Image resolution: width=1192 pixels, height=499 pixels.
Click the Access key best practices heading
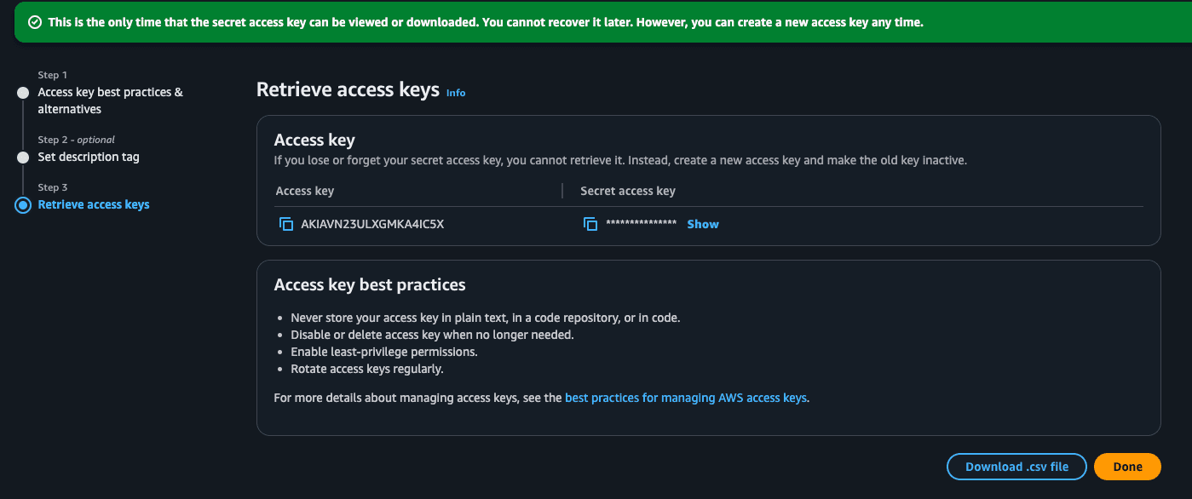tap(370, 284)
